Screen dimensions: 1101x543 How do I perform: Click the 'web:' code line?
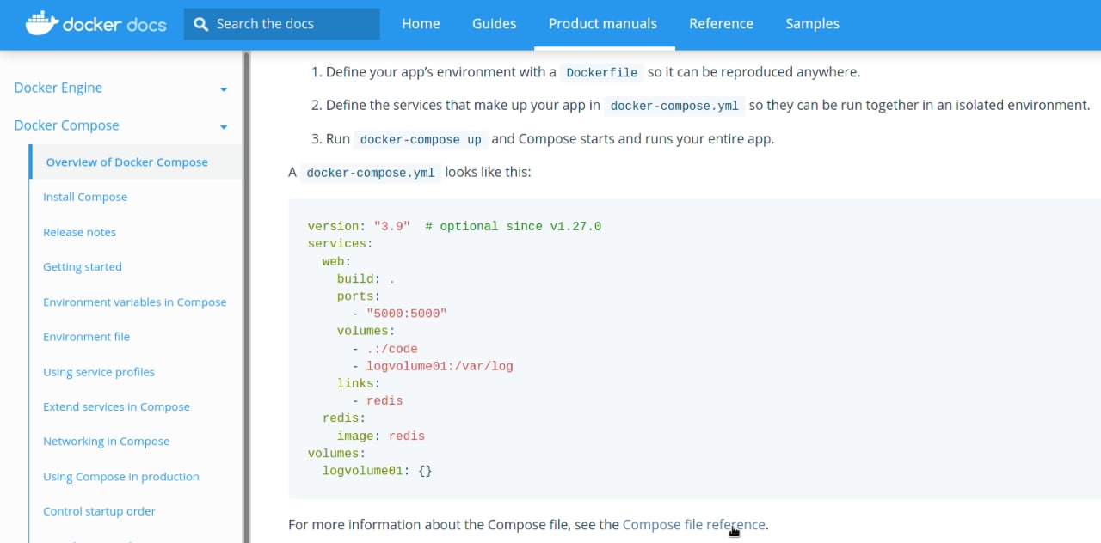336,261
